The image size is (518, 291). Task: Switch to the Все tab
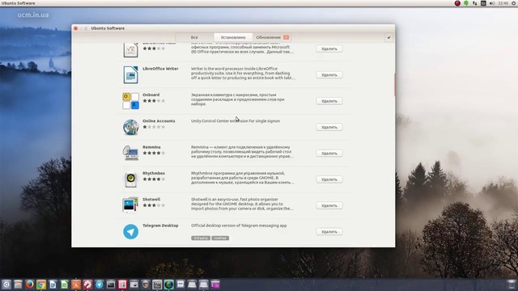[194, 37]
